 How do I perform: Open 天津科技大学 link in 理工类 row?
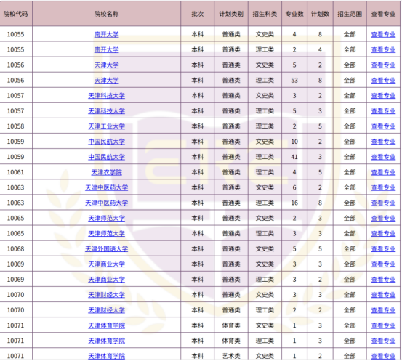click(106, 111)
